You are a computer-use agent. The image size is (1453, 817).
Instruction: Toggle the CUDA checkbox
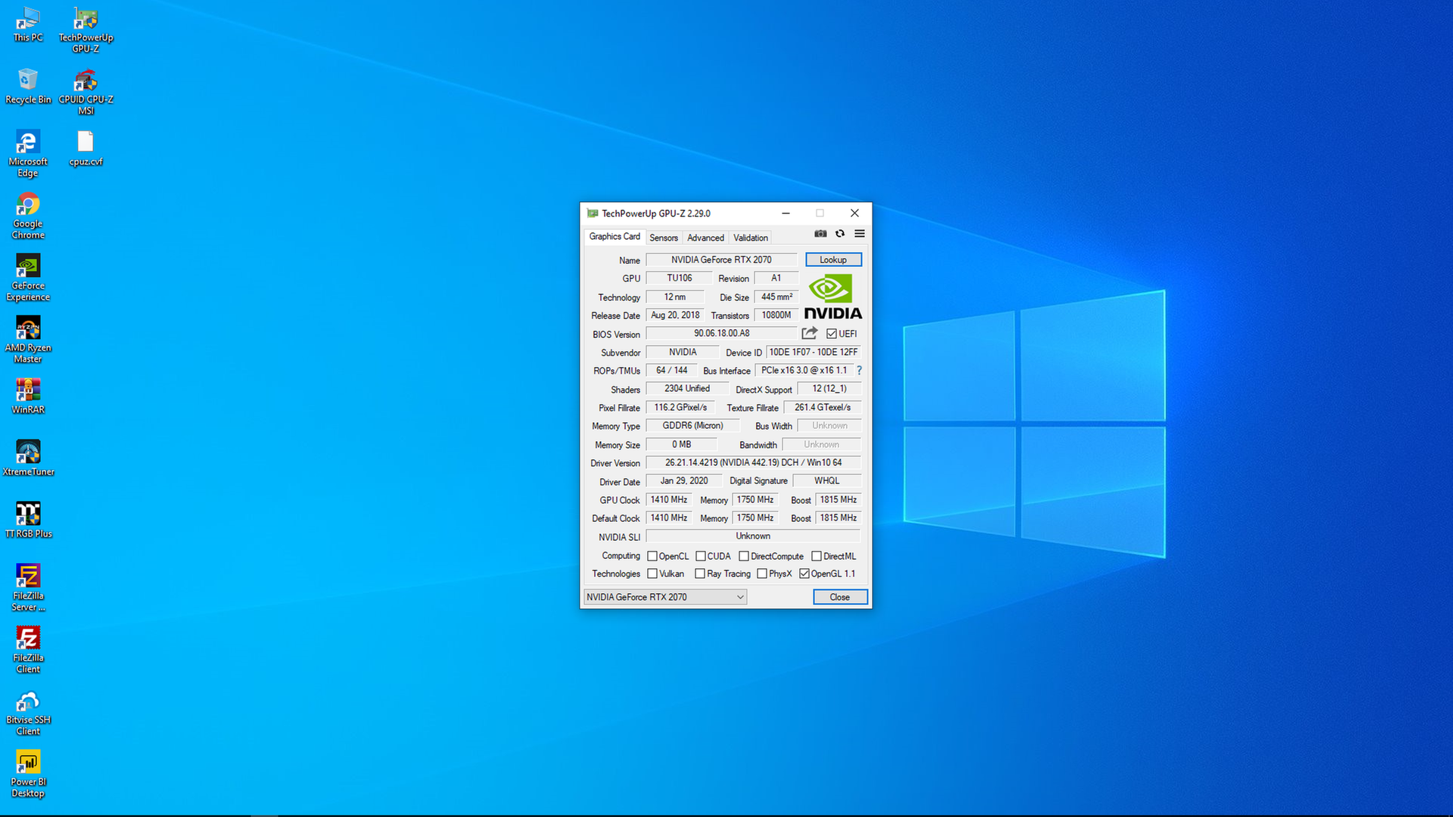700,556
